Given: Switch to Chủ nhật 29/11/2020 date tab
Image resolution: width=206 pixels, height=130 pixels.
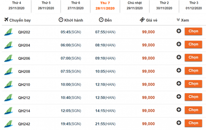Looking at the screenshot, I should (135, 6).
